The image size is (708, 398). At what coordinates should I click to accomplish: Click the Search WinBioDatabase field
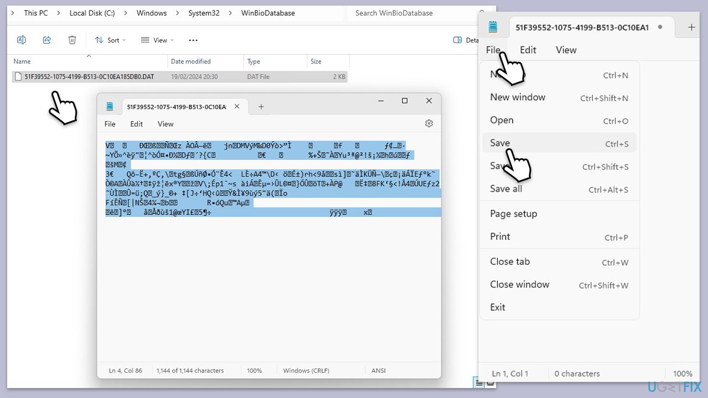click(x=415, y=13)
